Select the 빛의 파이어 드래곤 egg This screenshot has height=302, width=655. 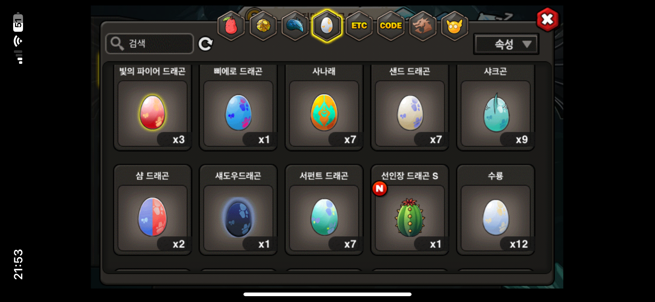[x=152, y=112]
